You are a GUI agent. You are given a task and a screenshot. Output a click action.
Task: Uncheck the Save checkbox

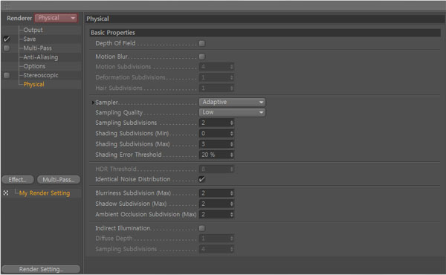point(7,39)
